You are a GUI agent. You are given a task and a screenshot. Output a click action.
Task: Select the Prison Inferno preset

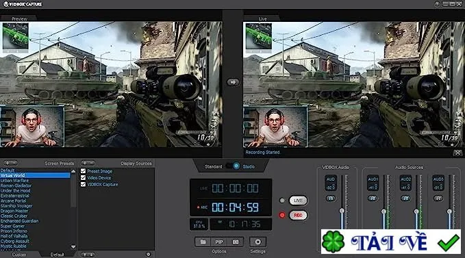[x=35, y=231]
